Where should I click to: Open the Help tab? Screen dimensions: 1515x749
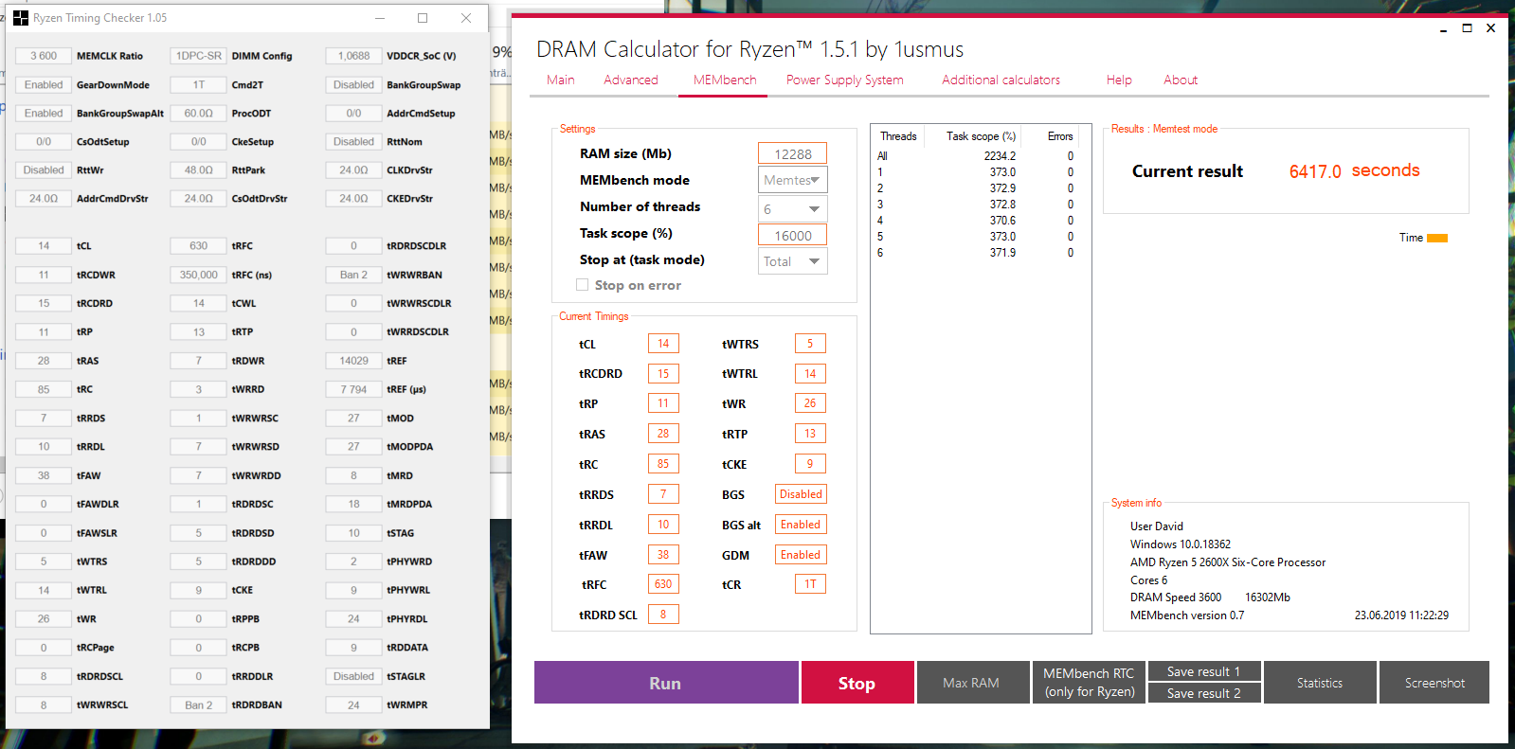tap(1119, 80)
